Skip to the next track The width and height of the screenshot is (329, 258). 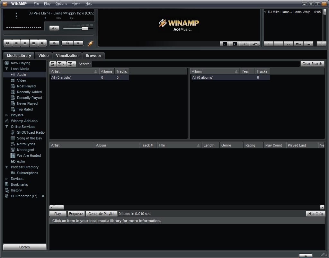[x=42, y=43]
